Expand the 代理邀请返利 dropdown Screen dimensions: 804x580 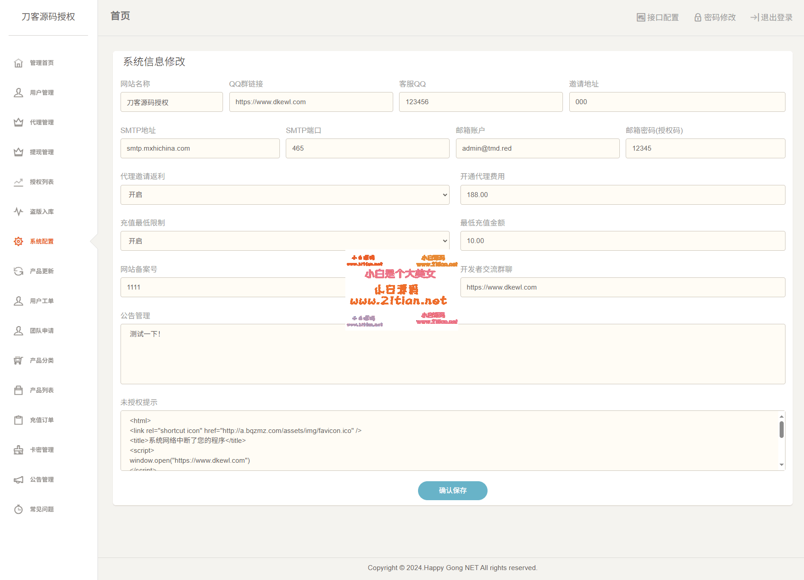pos(284,195)
